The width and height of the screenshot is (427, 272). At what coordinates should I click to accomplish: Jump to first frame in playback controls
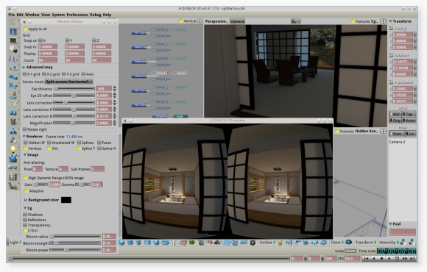pyautogui.click(x=367, y=259)
